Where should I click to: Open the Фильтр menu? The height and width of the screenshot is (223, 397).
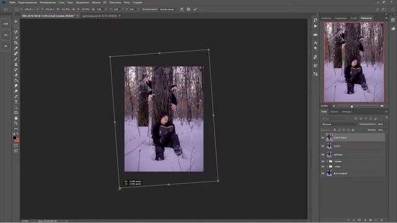96,2
